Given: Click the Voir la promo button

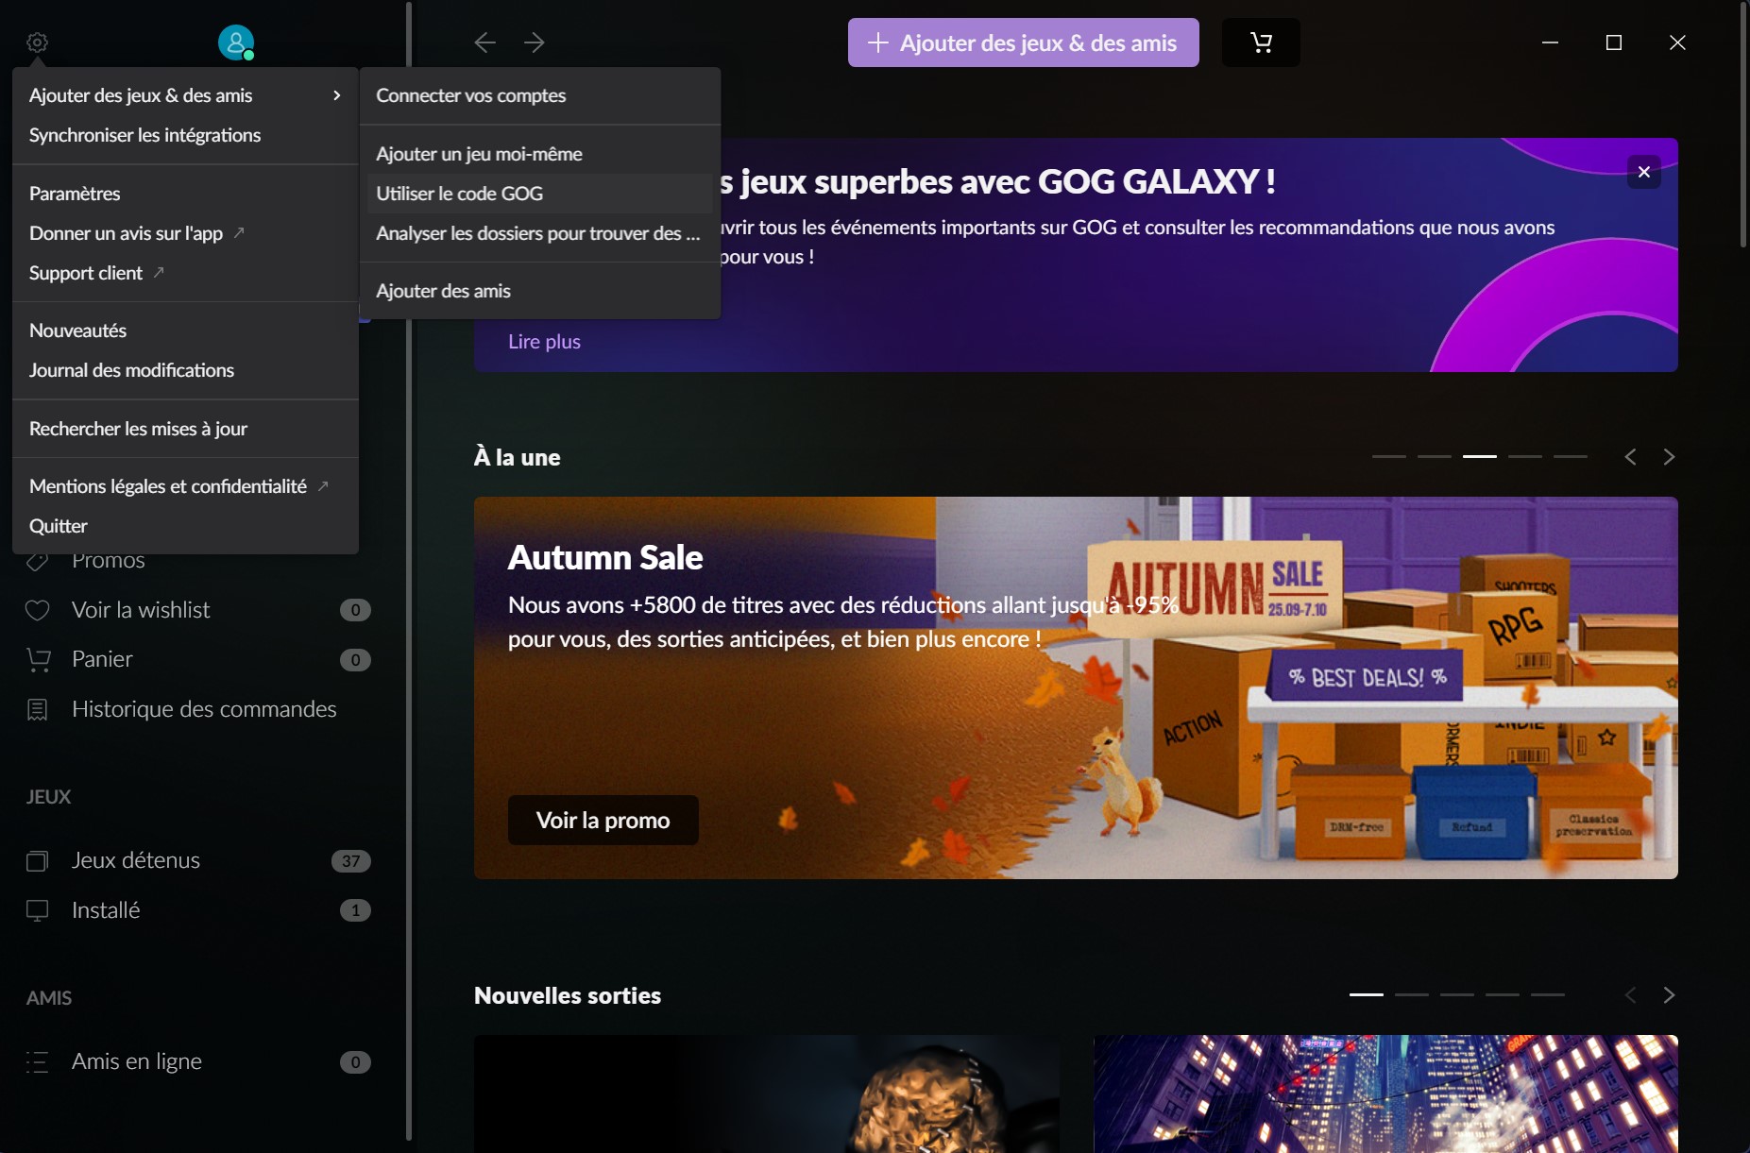Looking at the screenshot, I should tap(603, 820).
